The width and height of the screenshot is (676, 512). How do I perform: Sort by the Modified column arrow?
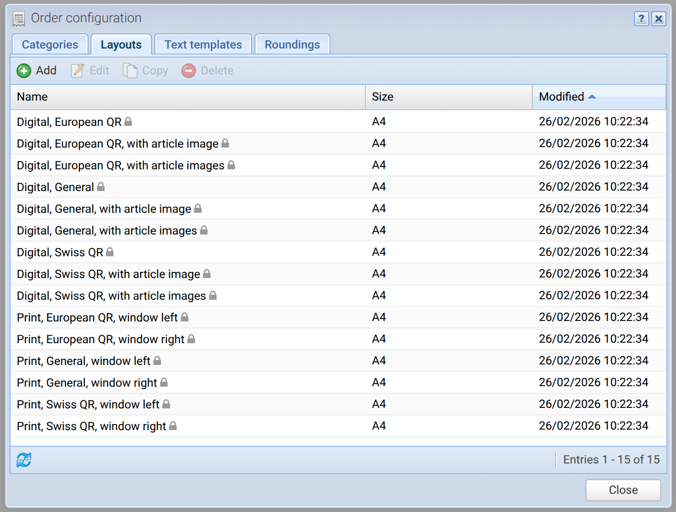coord(592,97)
